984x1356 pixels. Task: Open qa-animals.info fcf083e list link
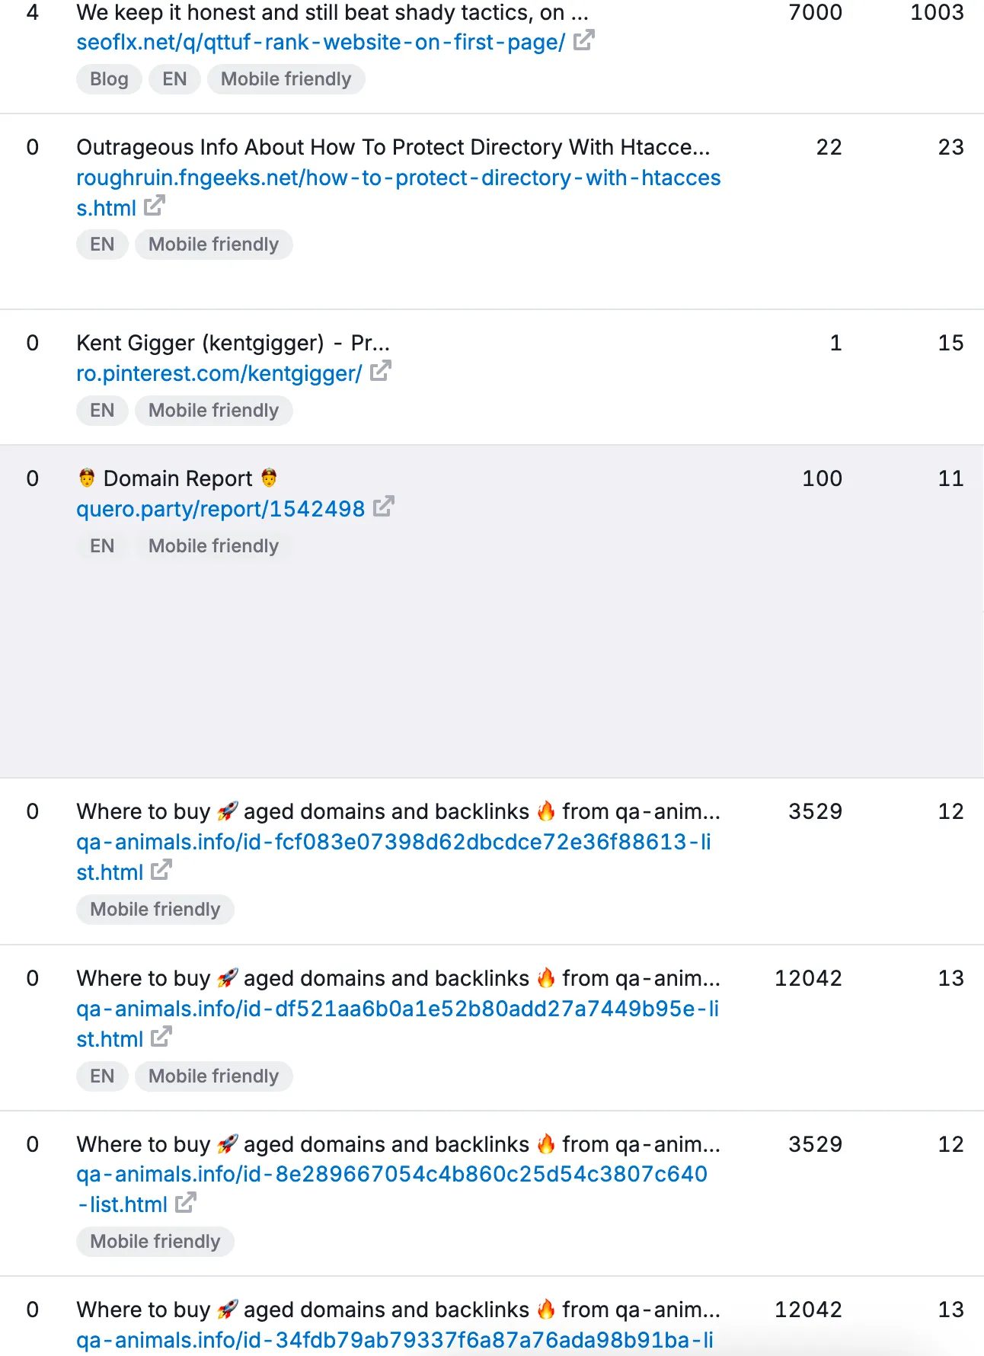pyautogui.click(x=394, y=856)
